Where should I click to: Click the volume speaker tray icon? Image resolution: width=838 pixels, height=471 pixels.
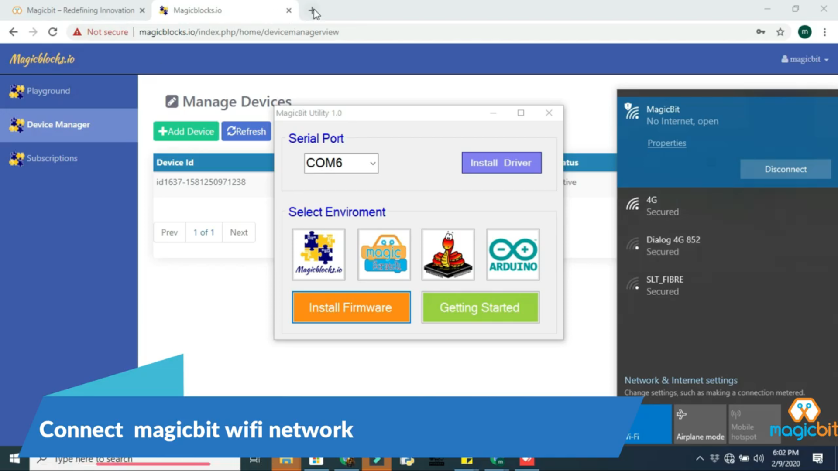[x=759, y=458]
